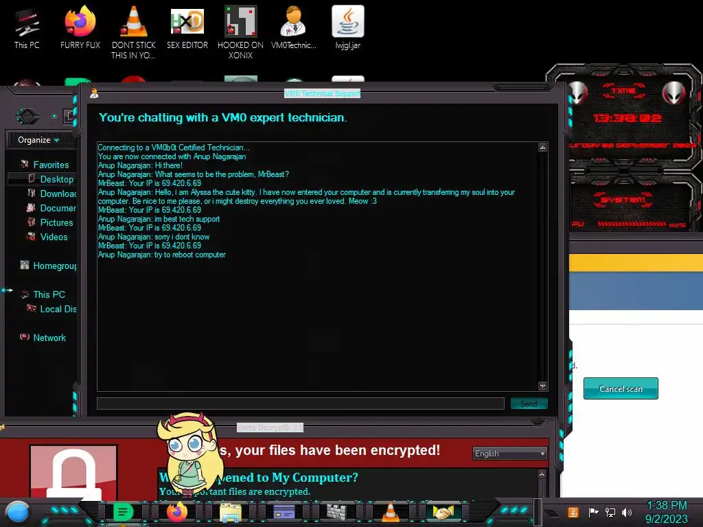Click the Star Butterfly desktop mascot

(190, 454)
